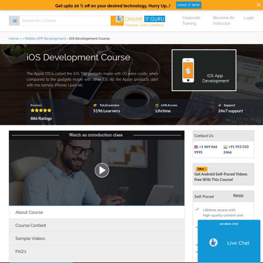263x263 pixels.
Task: Click the 5196 Learners text
Action: point(107,111)
